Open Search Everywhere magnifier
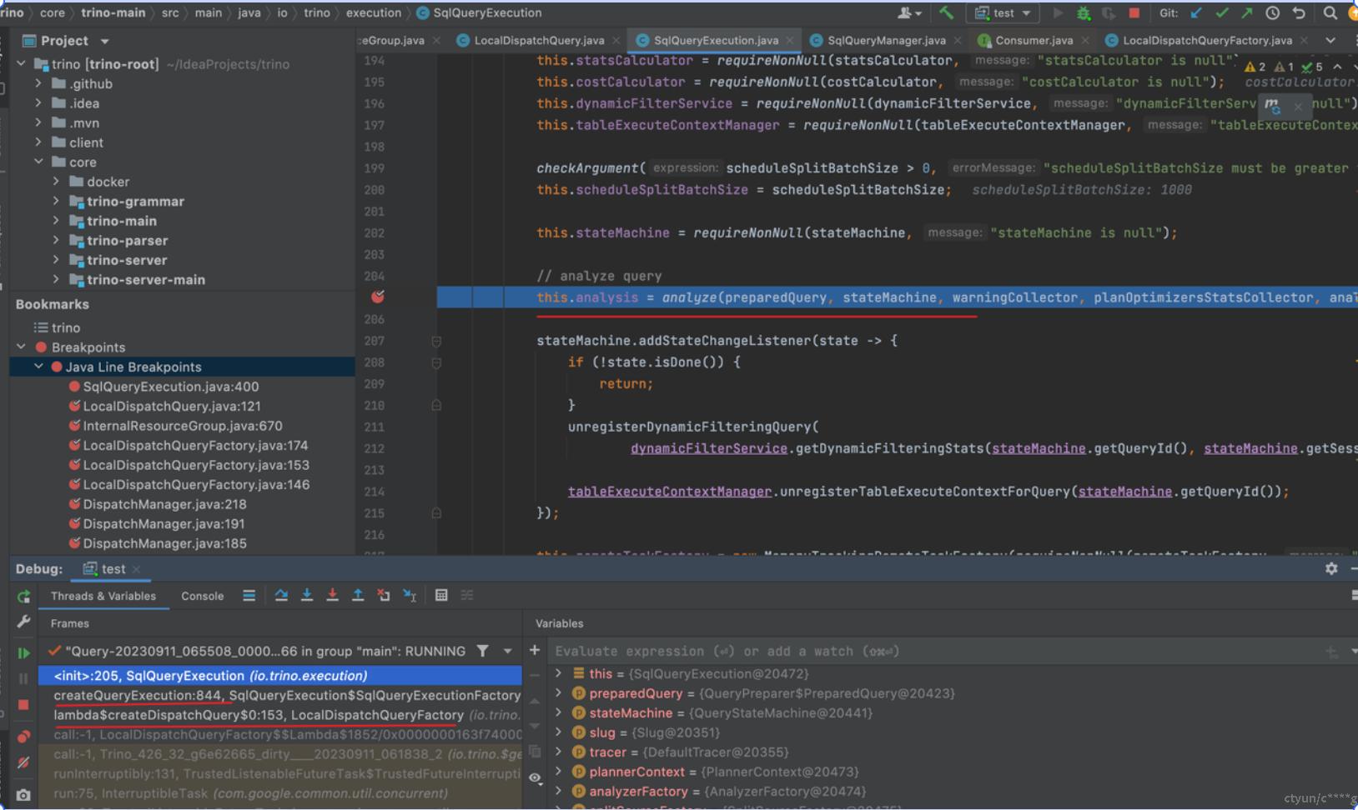The height and width of the screenshot is (810, 1358). tap(1330, 13)
